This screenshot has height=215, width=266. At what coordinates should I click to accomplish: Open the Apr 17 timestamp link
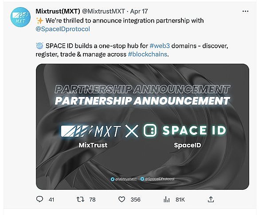click(149, 11)
